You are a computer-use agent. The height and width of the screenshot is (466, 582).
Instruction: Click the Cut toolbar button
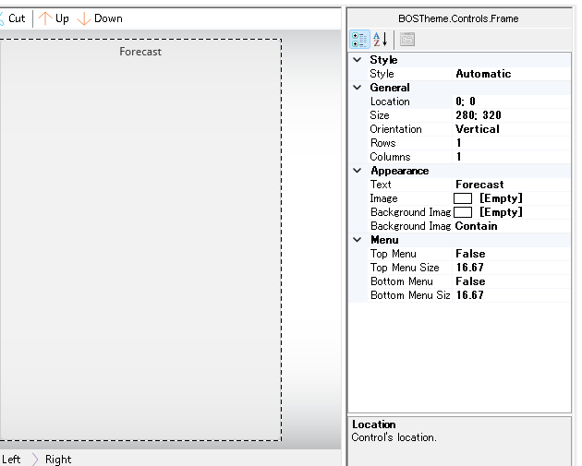[x=13, y=18]
